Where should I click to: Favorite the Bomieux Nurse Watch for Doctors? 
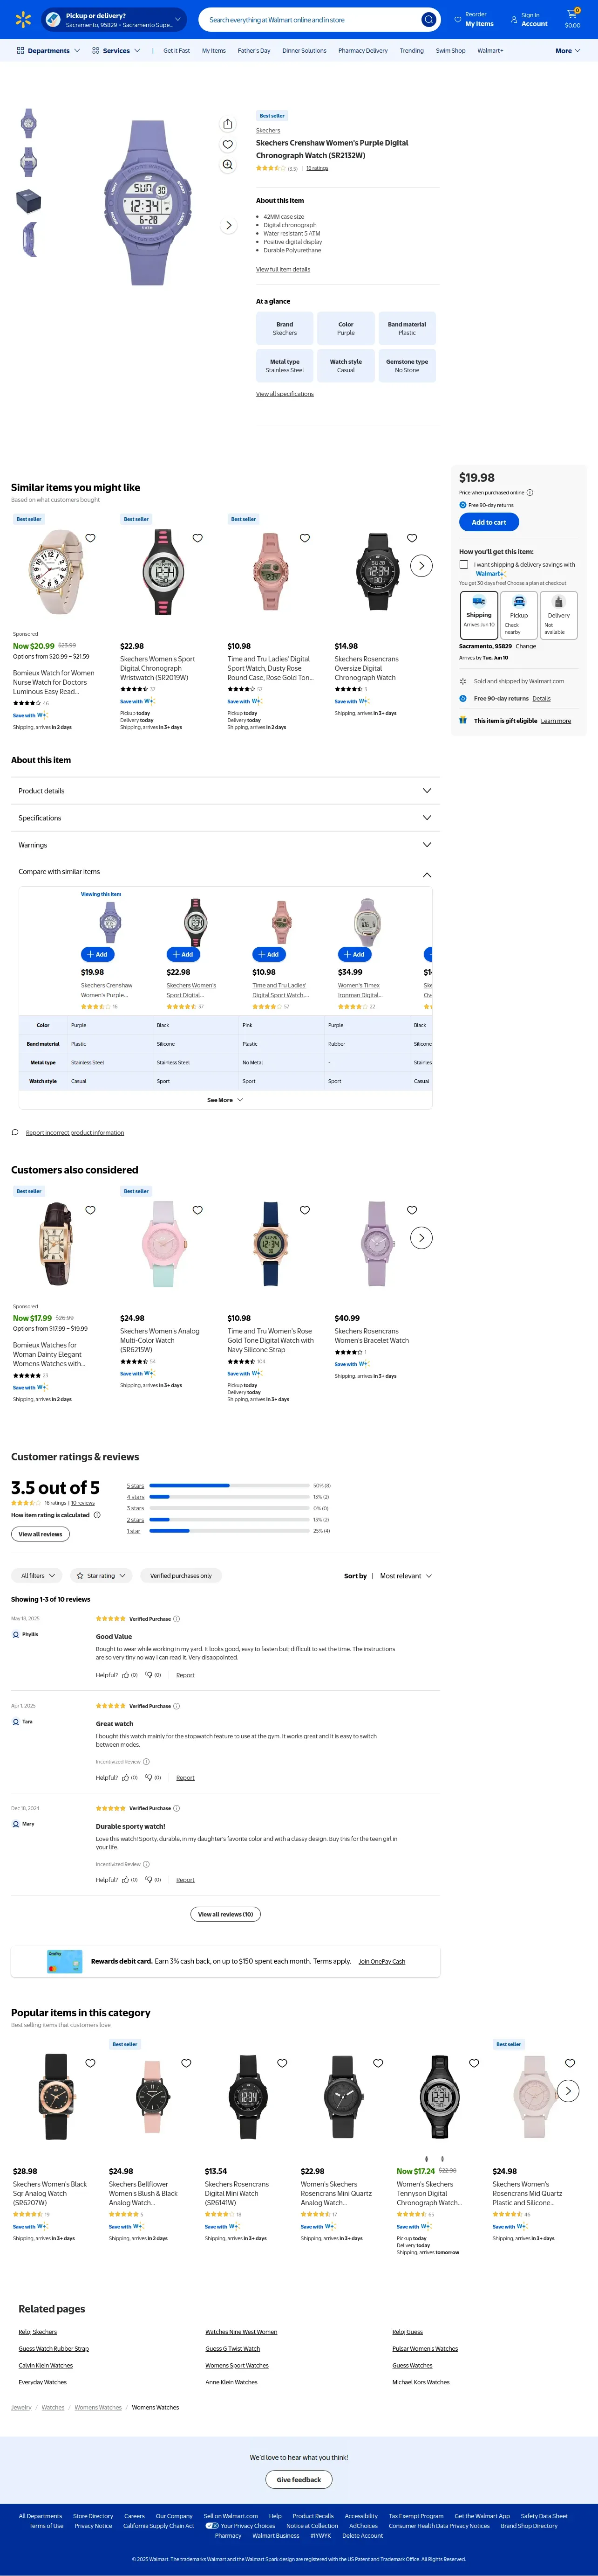(91, 538)
